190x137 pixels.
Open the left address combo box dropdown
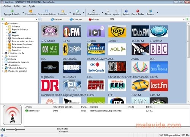pyautogui.click(x=36, y=19)
